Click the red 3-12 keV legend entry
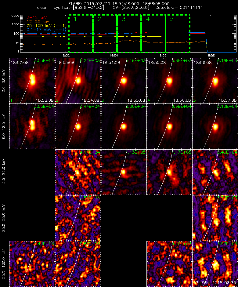Viewport: 238px width, 287px height. click(37, 18)
